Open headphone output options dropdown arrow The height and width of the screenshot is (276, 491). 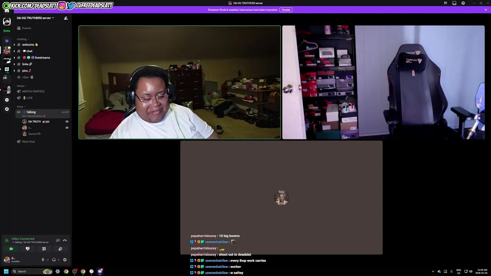tap(59, 260)
